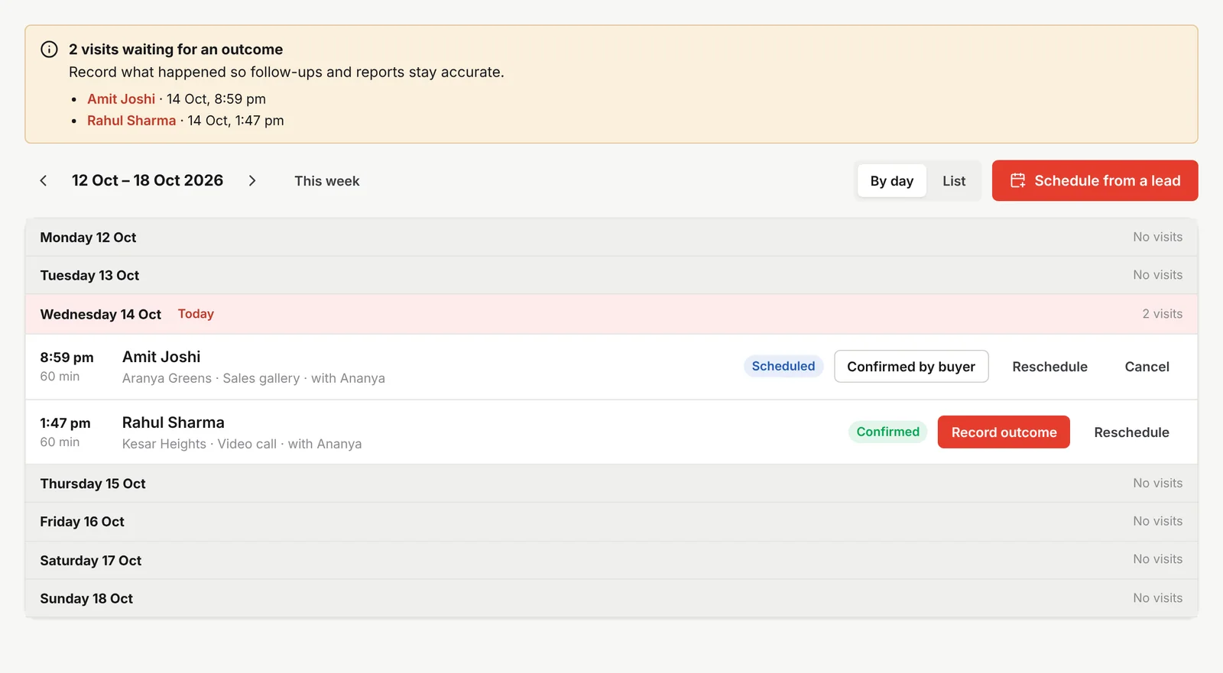Switch to By day view
Viewport: 1223px width, 673px height.
coord(891,181)
